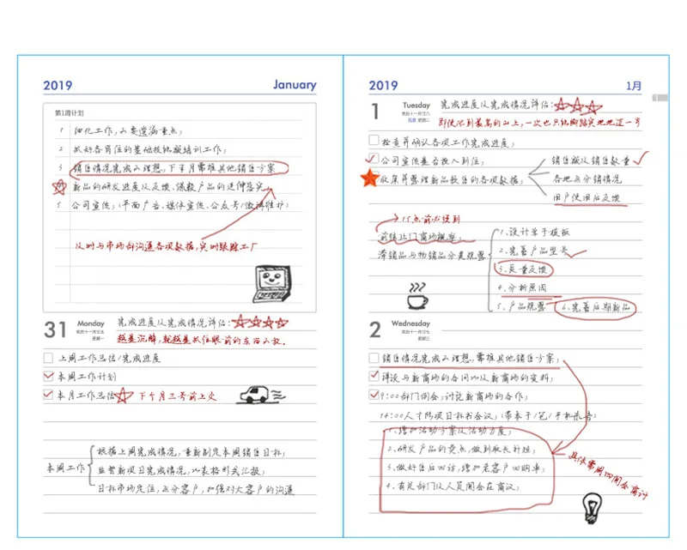The width and height of the screenshot is (687, 550).
Task: Click the three red stars rating on Tuesday
Action: (x=578, y=106)
